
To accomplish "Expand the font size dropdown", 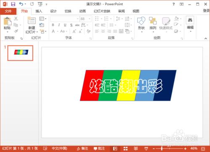I will (x=89, y=19).
